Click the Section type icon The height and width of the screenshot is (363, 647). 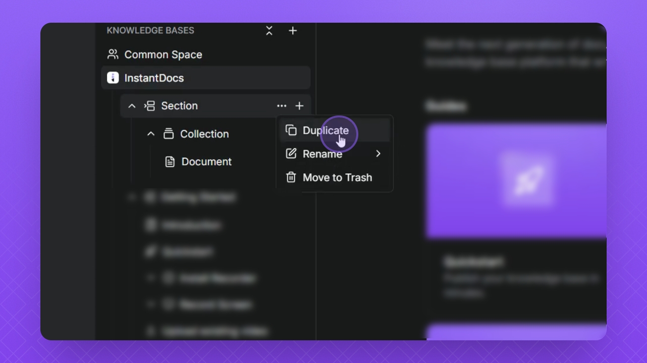[x=149, y=106]
